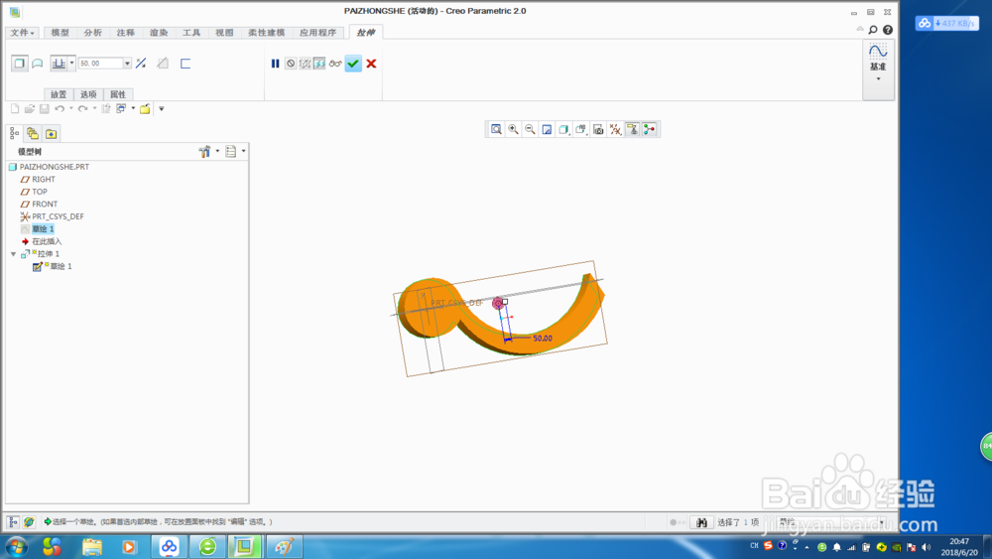
Task: Pause the extrude tool
Action: point(275,64)
